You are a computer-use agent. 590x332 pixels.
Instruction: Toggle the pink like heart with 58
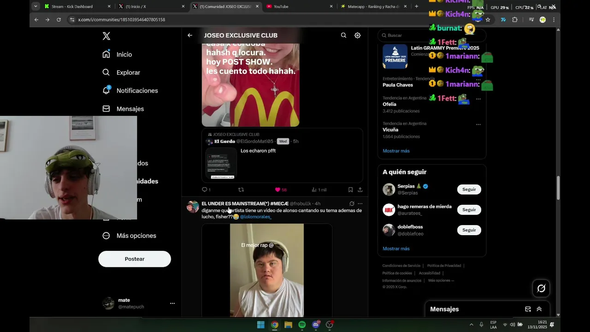[281, 190]
